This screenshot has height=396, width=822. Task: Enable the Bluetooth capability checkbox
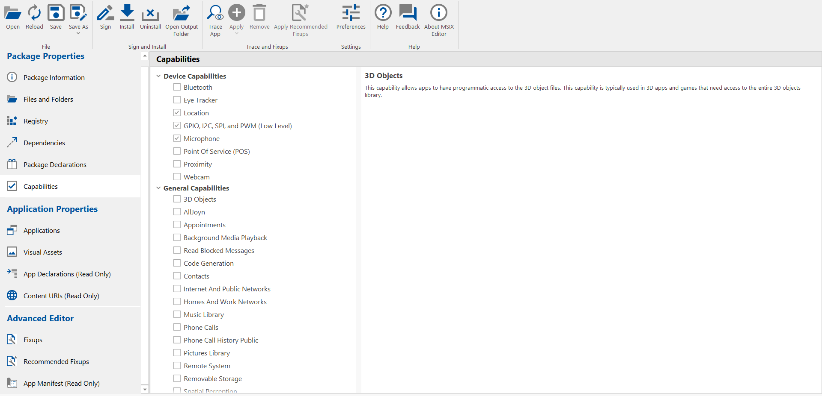(x=177, y=87)
